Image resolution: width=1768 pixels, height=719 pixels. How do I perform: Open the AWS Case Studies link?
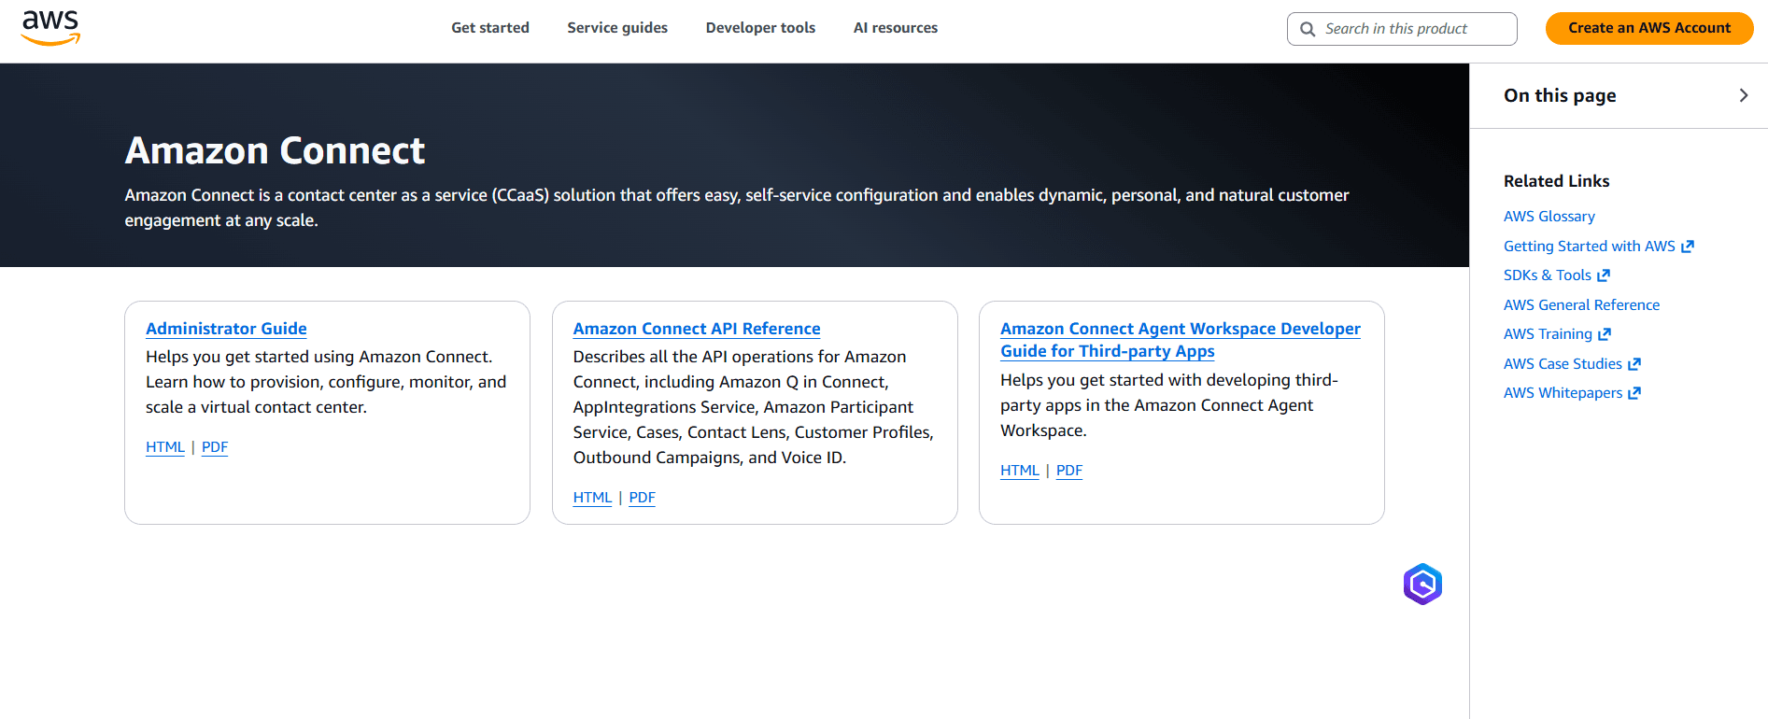pos(1563,364)
